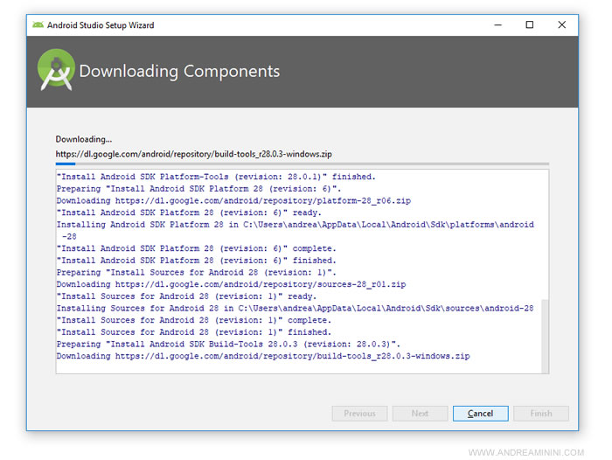612x460 pixels.
Task: Click the build-tools URL above progress bar
Action: [x=193, y=154]
